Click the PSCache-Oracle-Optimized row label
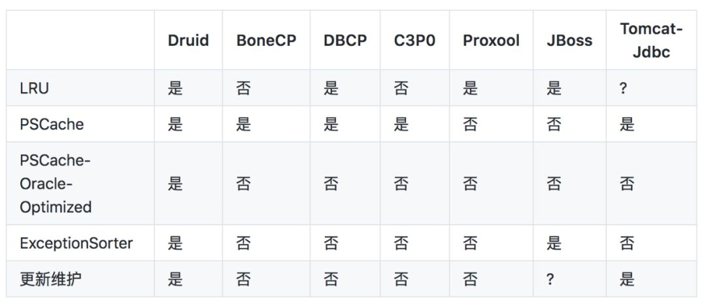706x302 pixels. coord(56,184)
